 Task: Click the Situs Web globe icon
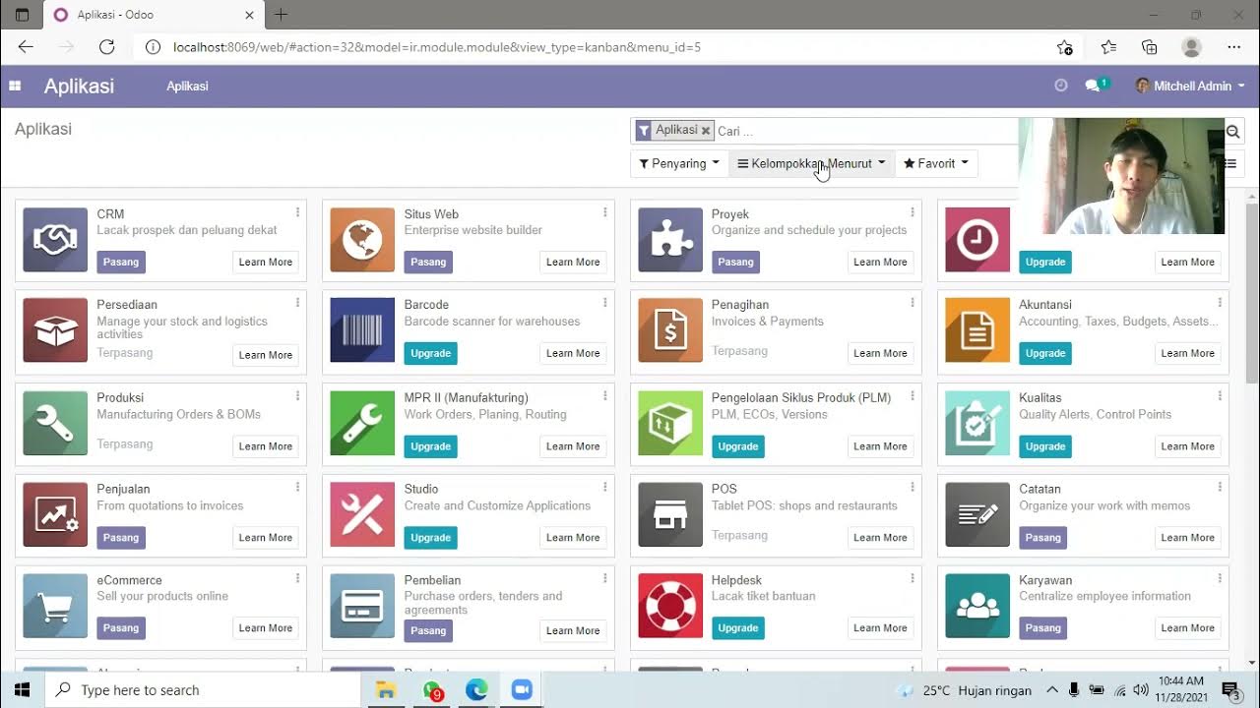tap(362, 240)
